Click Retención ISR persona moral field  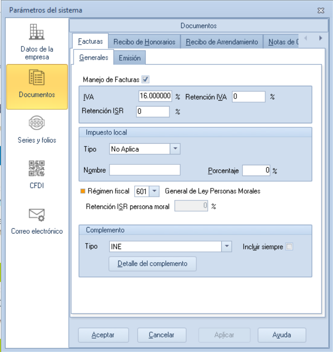191,206
